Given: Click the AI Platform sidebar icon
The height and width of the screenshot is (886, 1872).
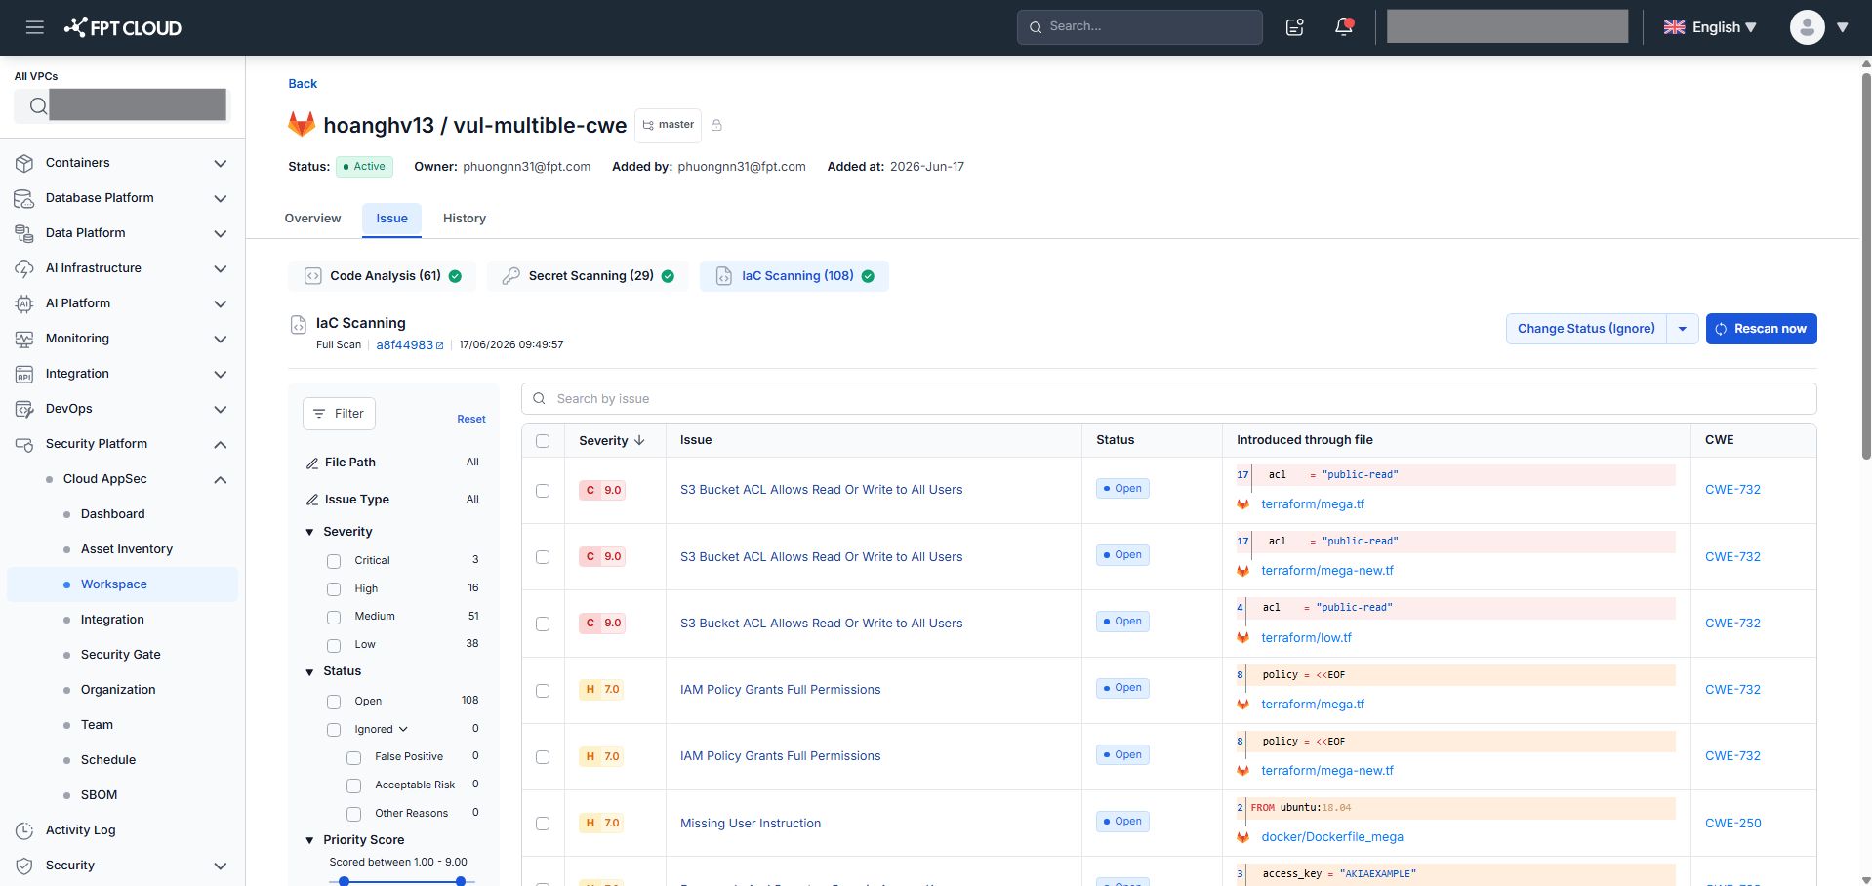Looking at the screenshot, I should (x=24, y=303).
